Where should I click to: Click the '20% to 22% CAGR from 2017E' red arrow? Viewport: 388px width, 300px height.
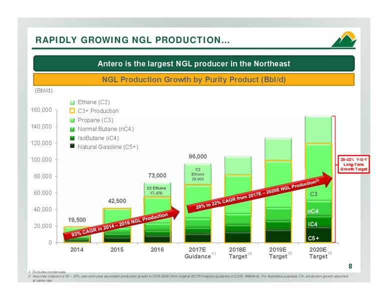tap(260, 193)
